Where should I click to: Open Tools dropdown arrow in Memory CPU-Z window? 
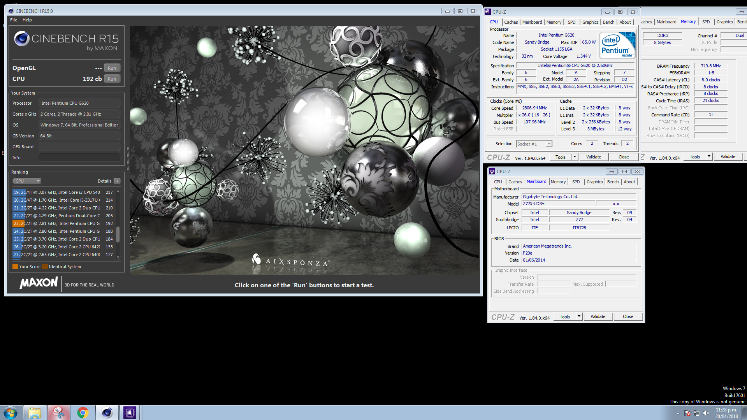(x=709, y=156)
